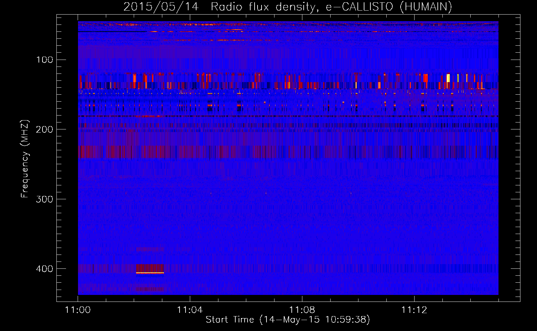
Task: Click the 300 MHz frequency tick label
Action: [x=44, y=199]
